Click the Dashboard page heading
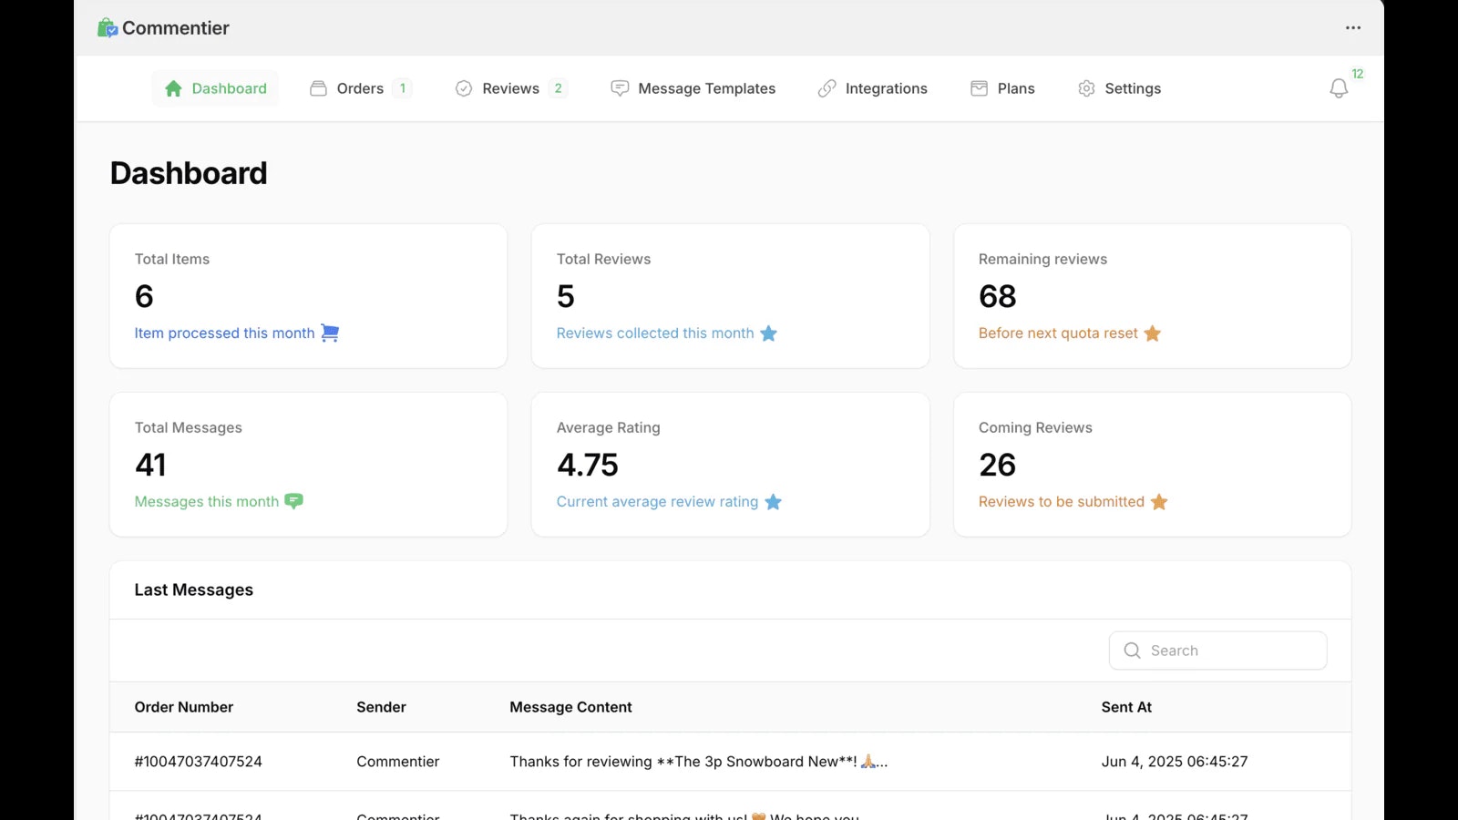Screen dimensions: 1458x820 point(189,173)
